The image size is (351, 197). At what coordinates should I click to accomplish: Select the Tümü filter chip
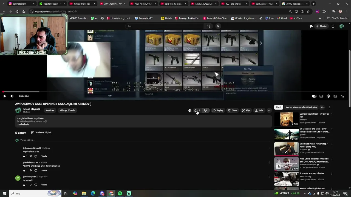[279, 107]
